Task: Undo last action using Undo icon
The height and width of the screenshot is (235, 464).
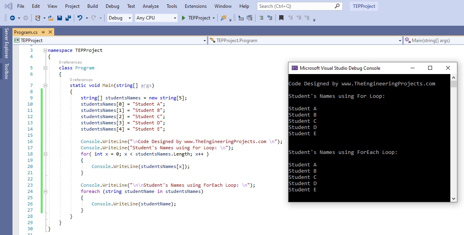Action: pos(80,18)
